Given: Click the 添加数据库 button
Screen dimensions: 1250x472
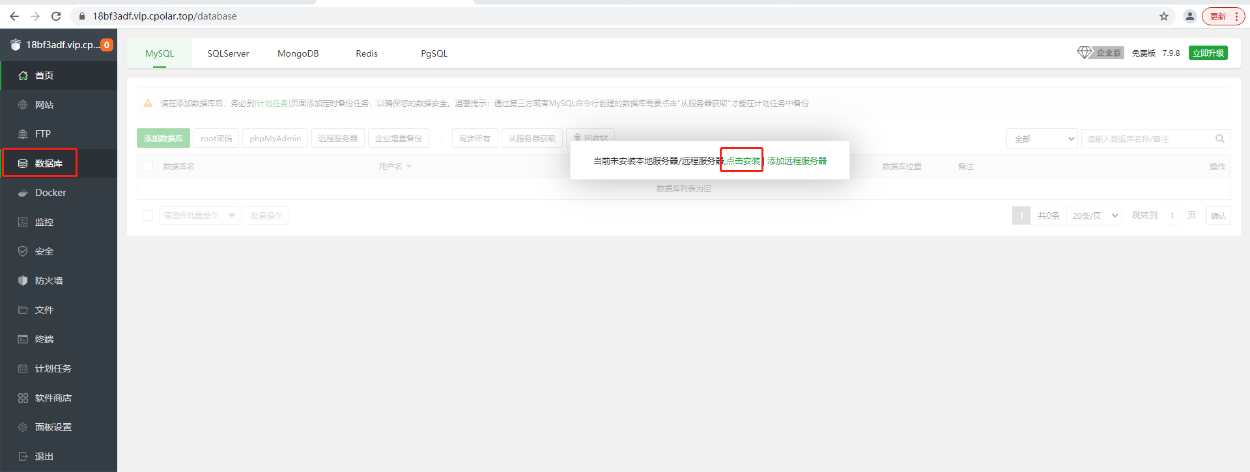Looking at the screenshot, I should point(163,138).
